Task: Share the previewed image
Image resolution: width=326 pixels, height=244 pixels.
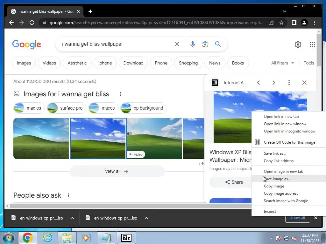Action: click(234, 182)
